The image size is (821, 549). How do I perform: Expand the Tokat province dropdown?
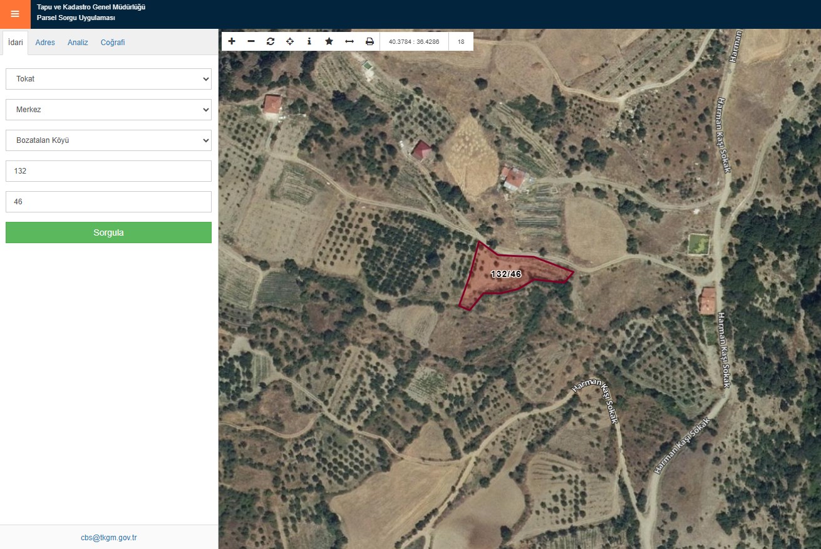click(x=108, y=79)
